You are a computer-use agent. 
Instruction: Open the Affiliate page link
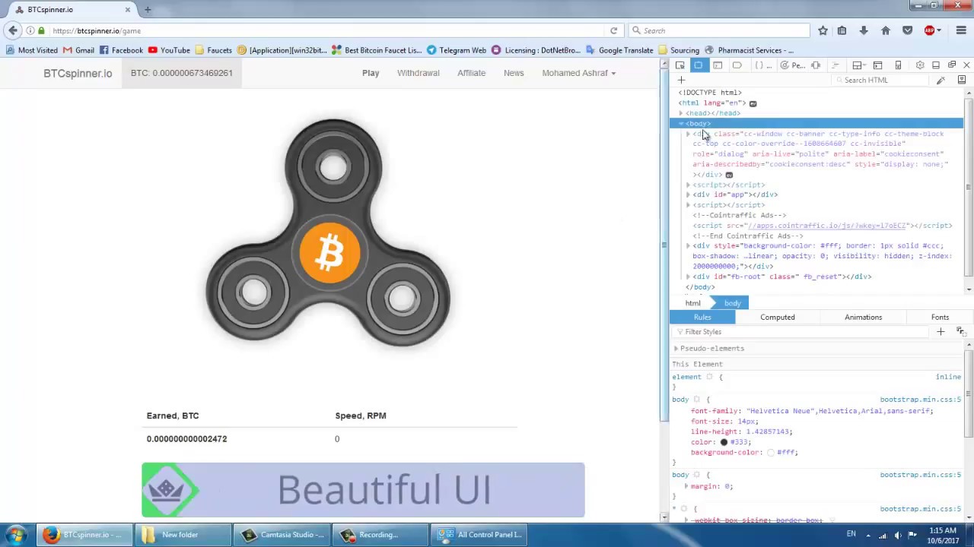471,73
